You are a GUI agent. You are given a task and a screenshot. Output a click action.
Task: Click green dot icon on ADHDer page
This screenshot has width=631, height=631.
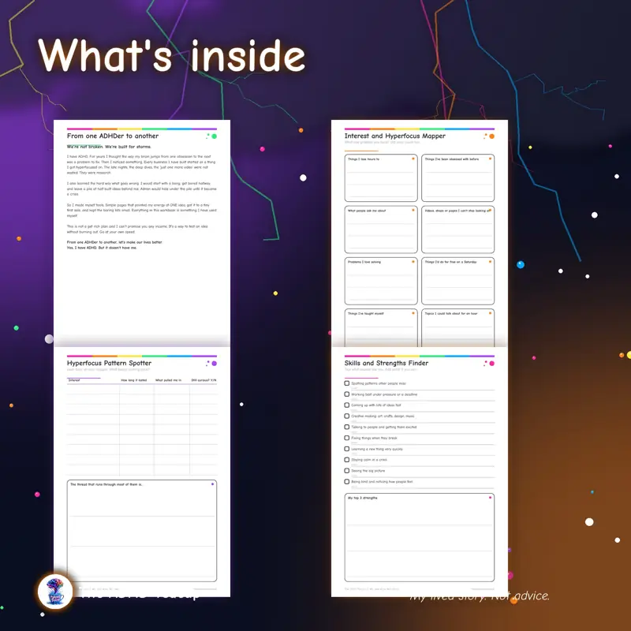214,136
